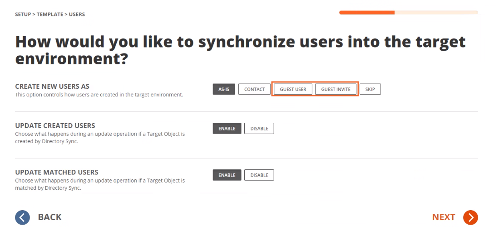Choose SKIP for creating new users
This screenshot has height=245, width=499.
[x=370, y=89]
